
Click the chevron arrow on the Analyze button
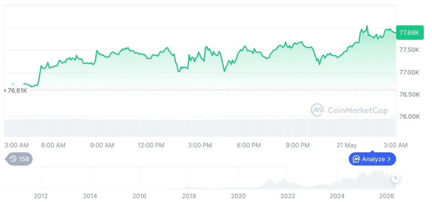(x=389, y=159)
